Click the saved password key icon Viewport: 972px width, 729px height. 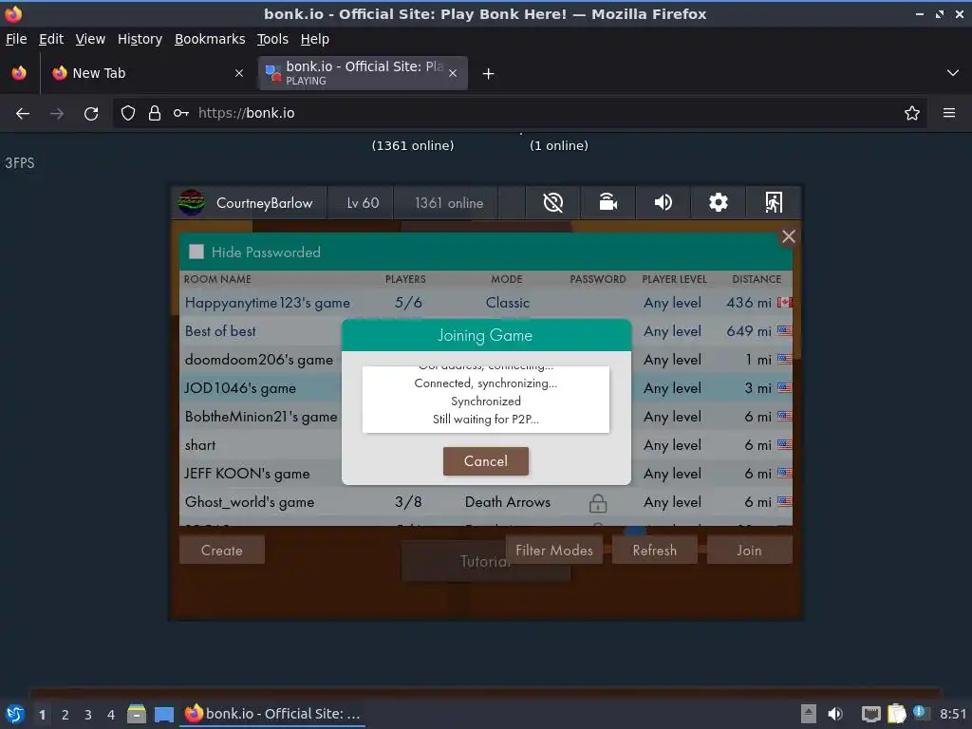click(181, 113)
